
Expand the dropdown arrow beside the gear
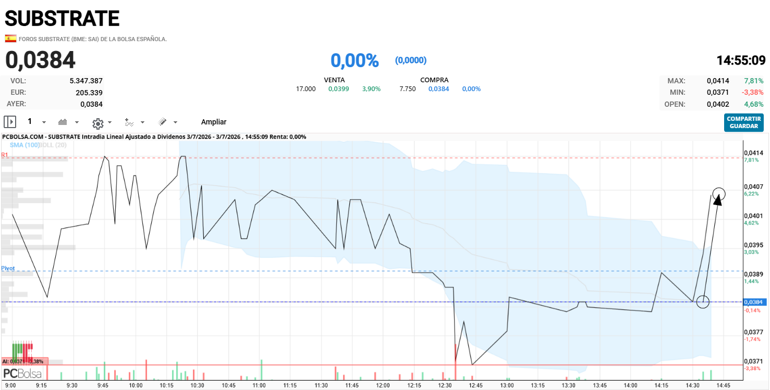tap(109, 122)
